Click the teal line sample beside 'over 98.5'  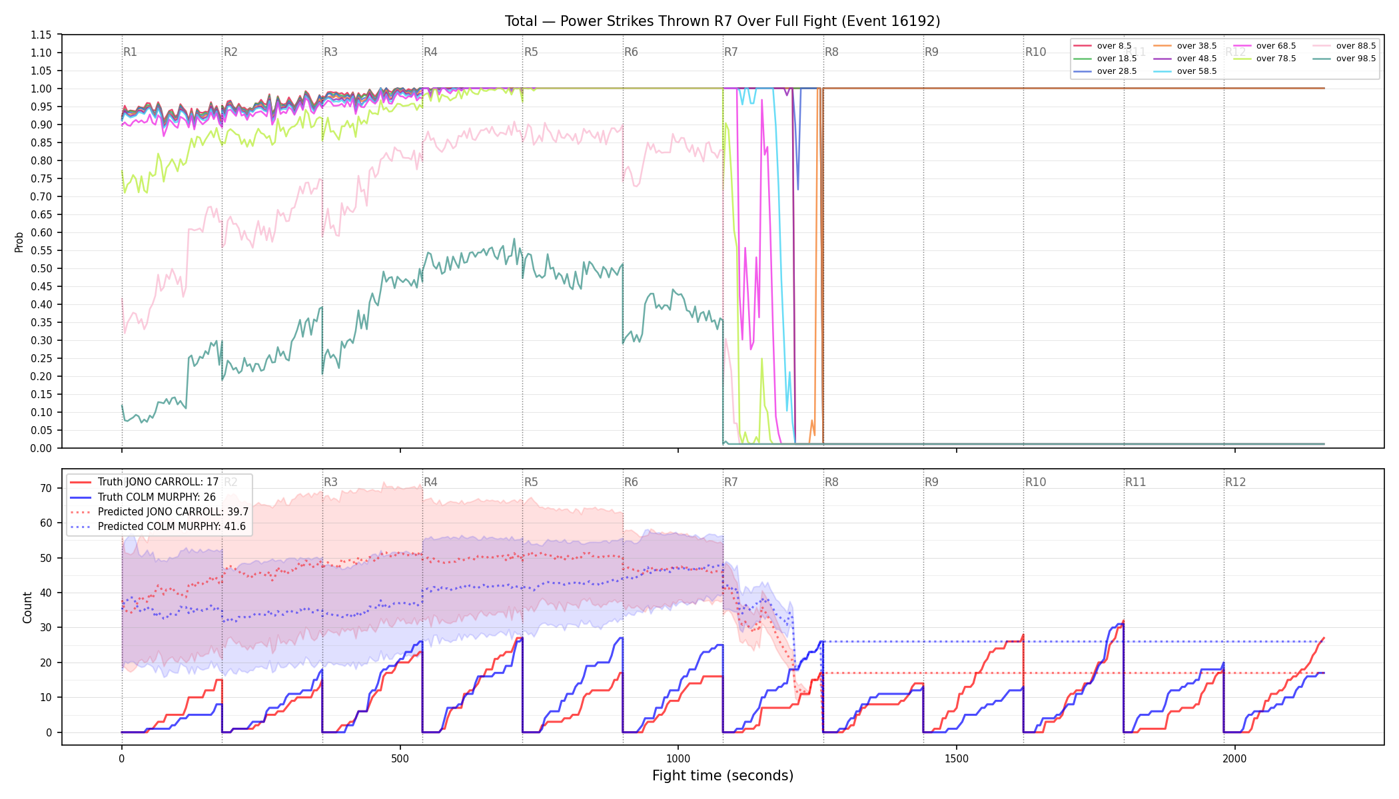[1322, 59]
